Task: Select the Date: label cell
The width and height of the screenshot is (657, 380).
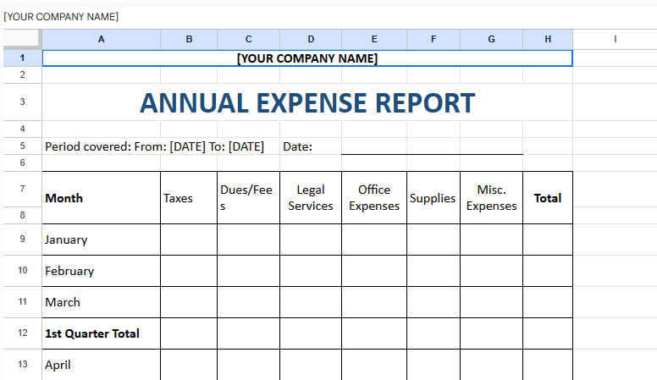Action: tap(298, 146)
